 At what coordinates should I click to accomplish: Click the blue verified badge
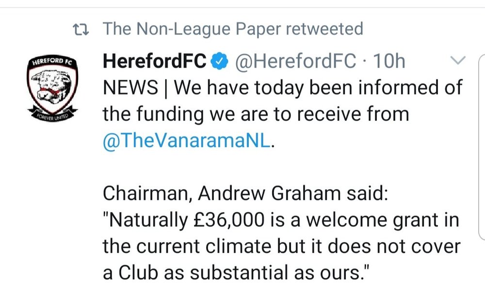(219, 61)
